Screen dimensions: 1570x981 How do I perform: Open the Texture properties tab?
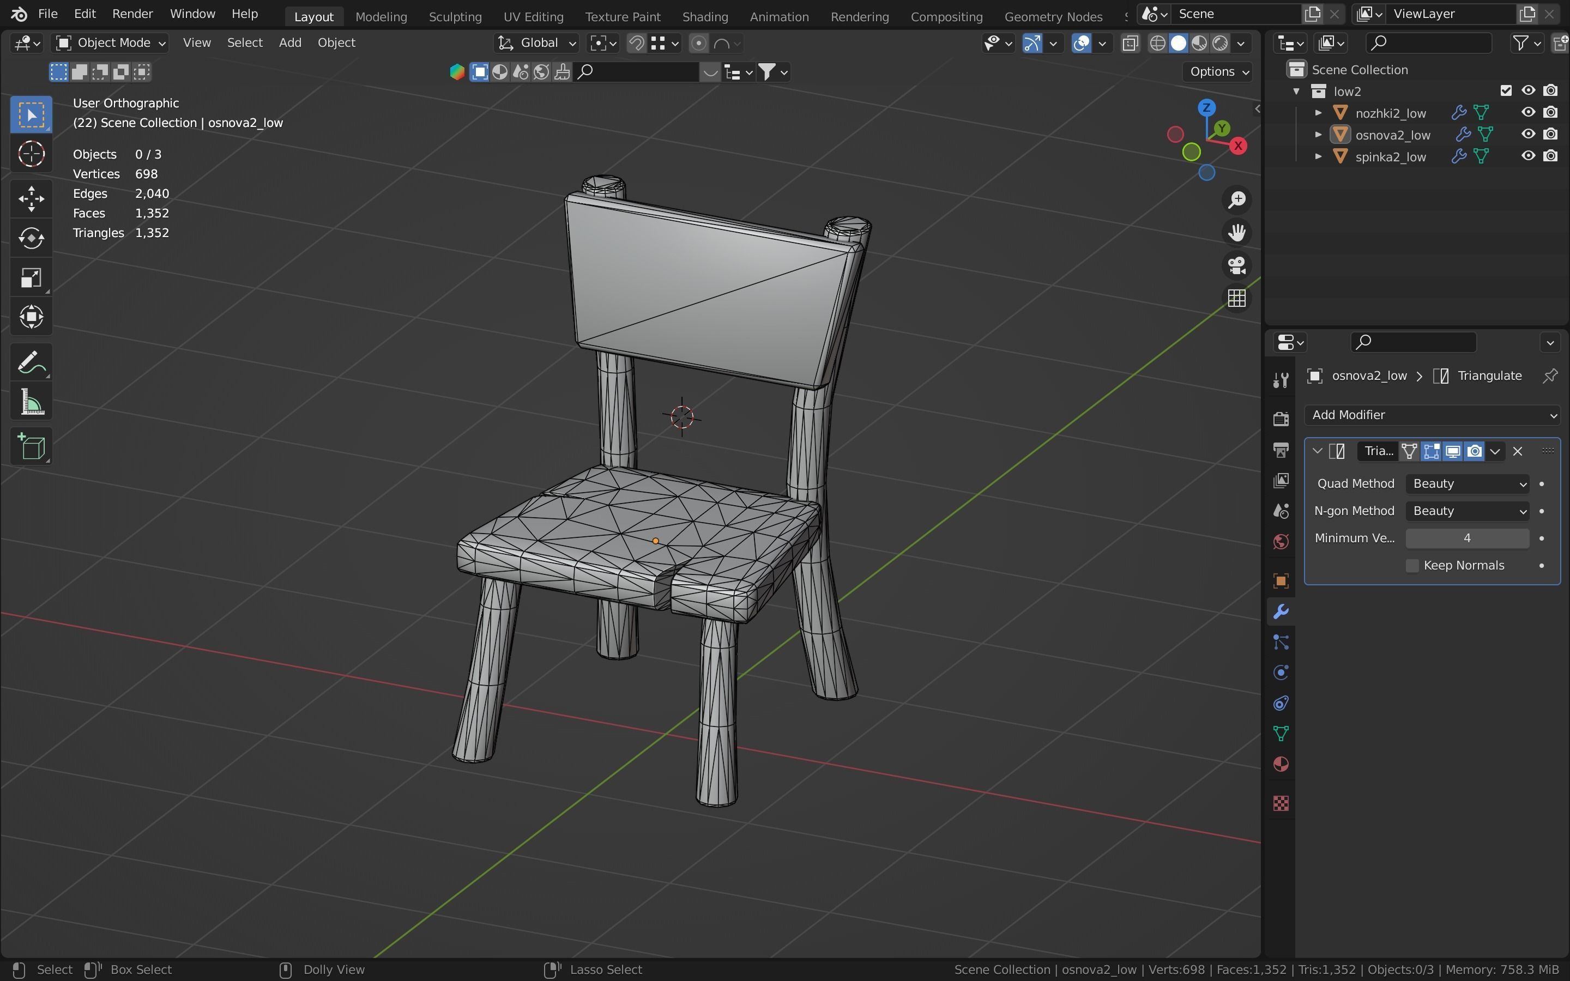(1281, 803)
